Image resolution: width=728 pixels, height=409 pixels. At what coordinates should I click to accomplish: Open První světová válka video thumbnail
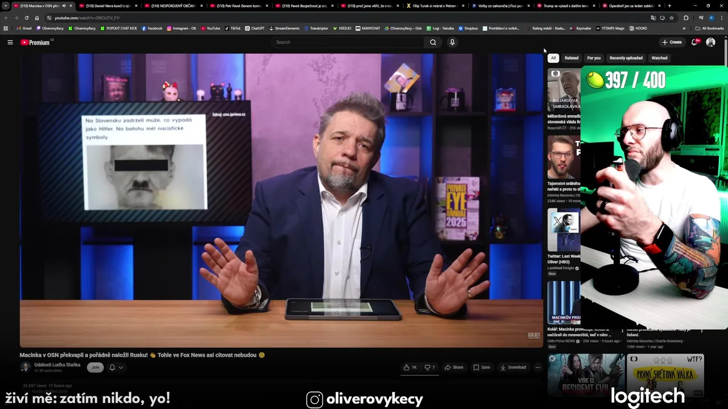tap(665, 375)
